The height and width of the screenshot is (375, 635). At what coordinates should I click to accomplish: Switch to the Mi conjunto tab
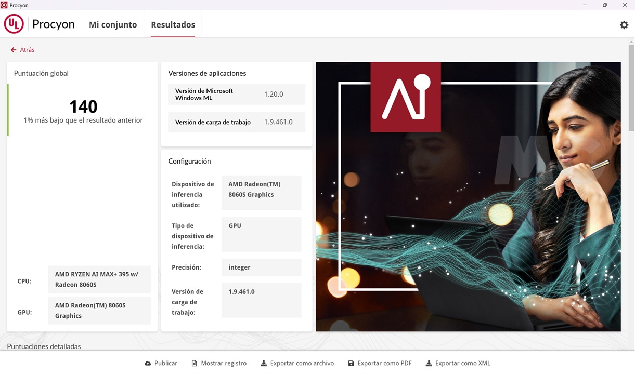[x=113, y=24]
